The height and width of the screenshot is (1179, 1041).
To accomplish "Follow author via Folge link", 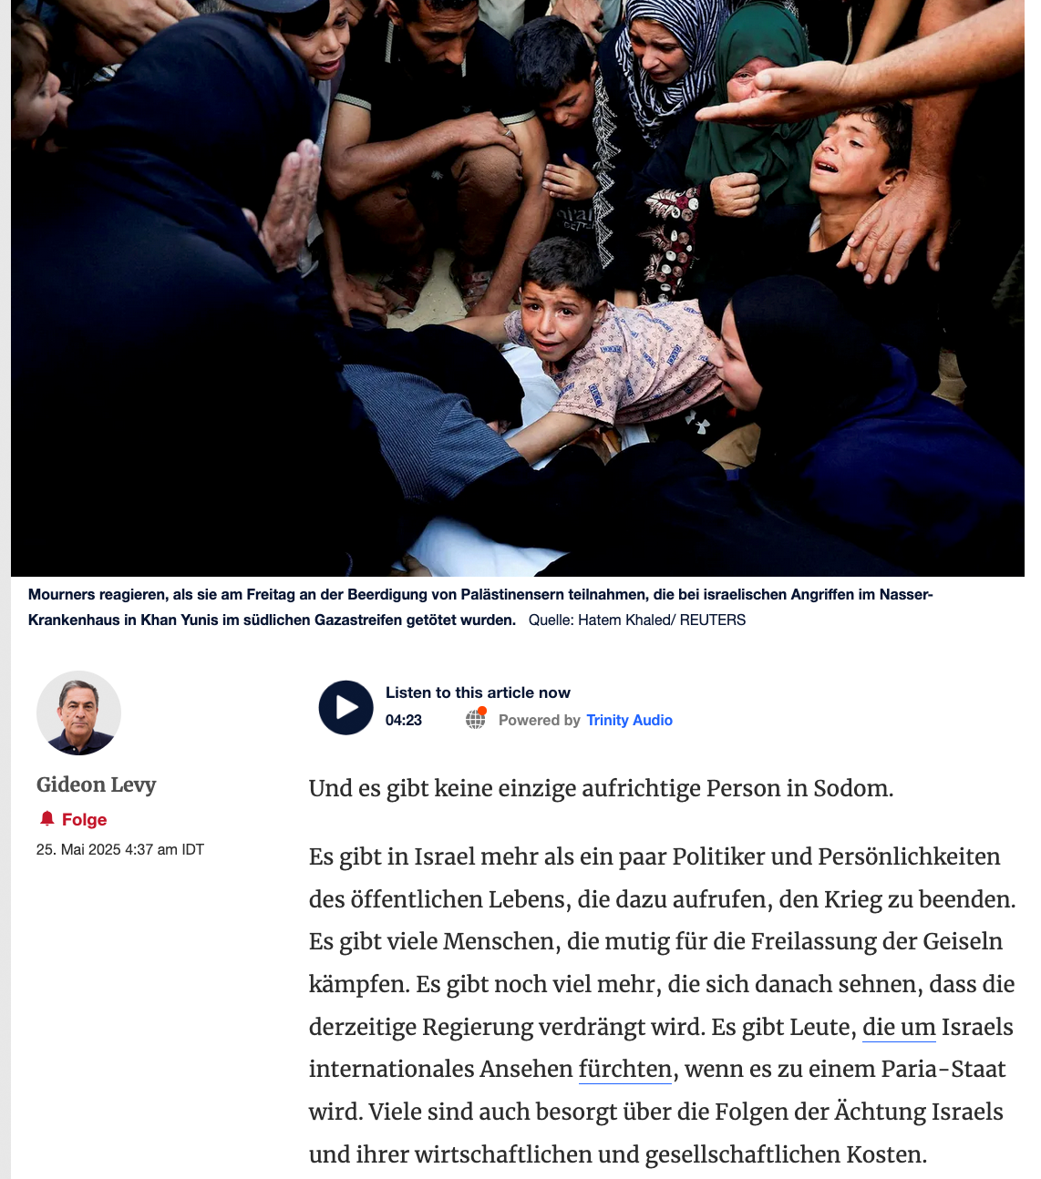I will pyautogui.click(x=84, y=819).
